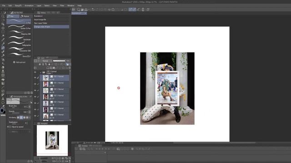291x163 pixels.
Task: Select the rectangle Selection area tool
Action: coord(3,32)
